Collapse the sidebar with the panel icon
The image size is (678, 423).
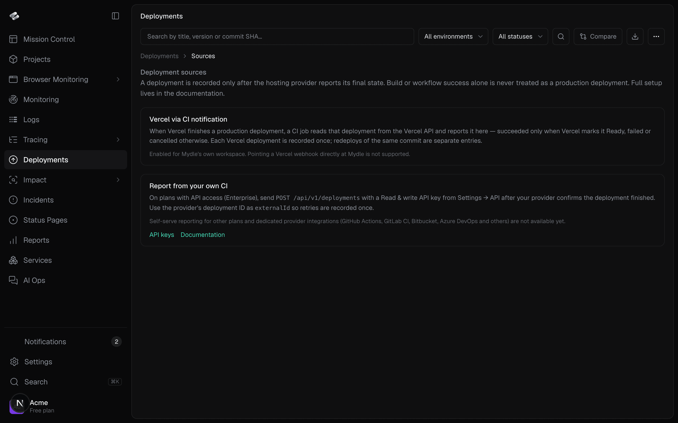(115, 16)
